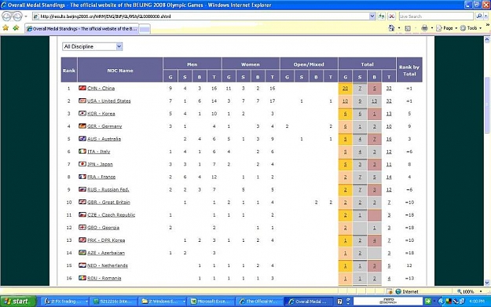
Task: Click France's medal total of 14
Action: (389, 177)
